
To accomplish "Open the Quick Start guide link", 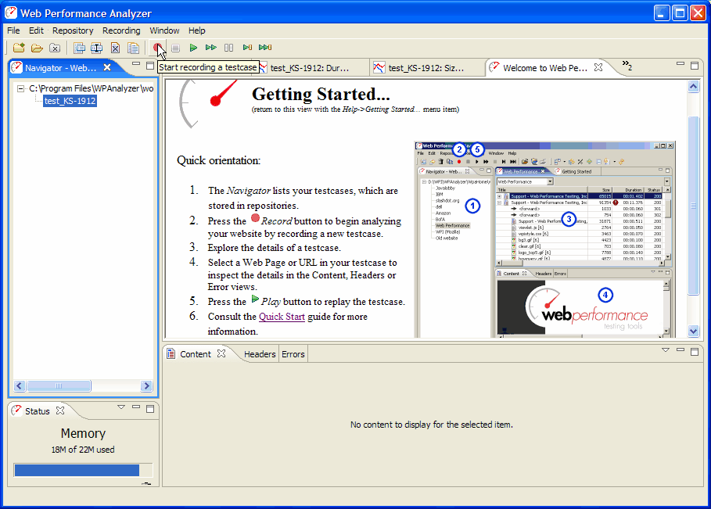I will tap(282, 317).
